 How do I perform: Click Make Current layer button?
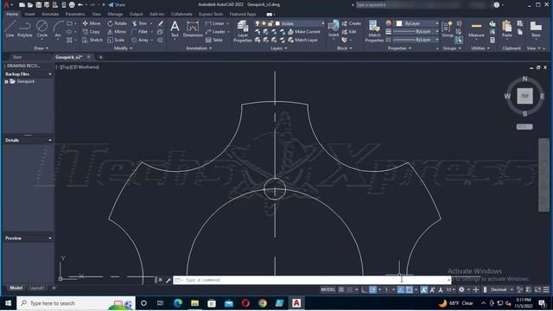[304, 32]
